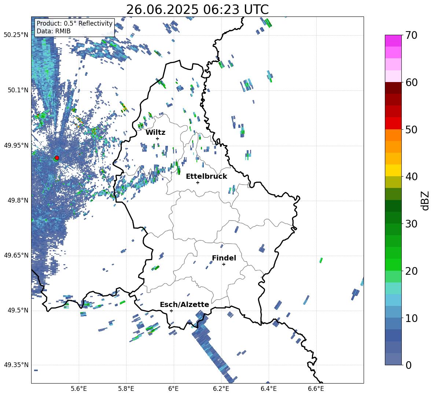Click the 49.5°N latitude label
Viewport: 434px width, 396px height.
pos(18,310)
